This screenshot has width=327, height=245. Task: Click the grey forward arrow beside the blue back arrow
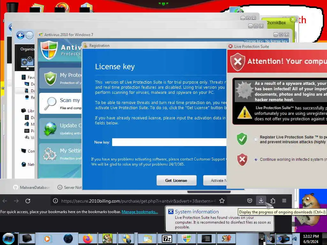tap(30, 35)
